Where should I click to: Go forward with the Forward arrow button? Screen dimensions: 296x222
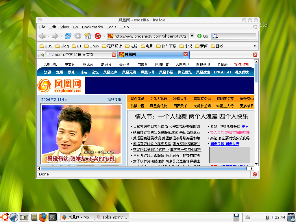click(55, 36)
